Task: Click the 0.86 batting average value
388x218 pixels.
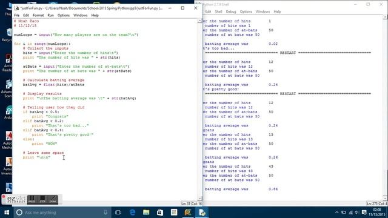Action: [273, 189]
